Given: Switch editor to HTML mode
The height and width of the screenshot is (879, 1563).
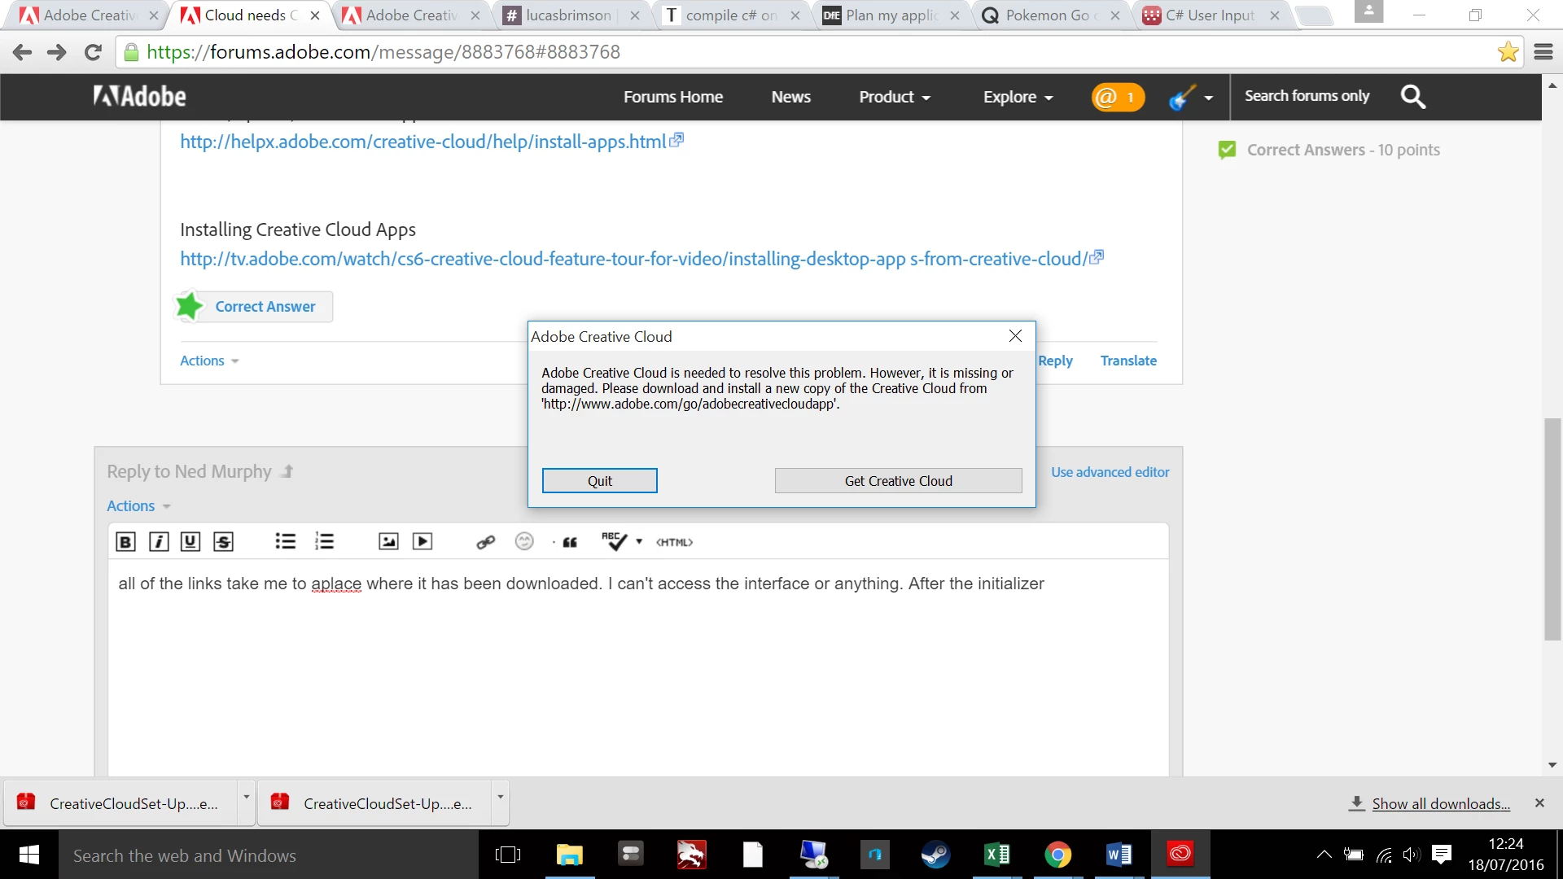Looking at the screenshot, I should [674, 542].
